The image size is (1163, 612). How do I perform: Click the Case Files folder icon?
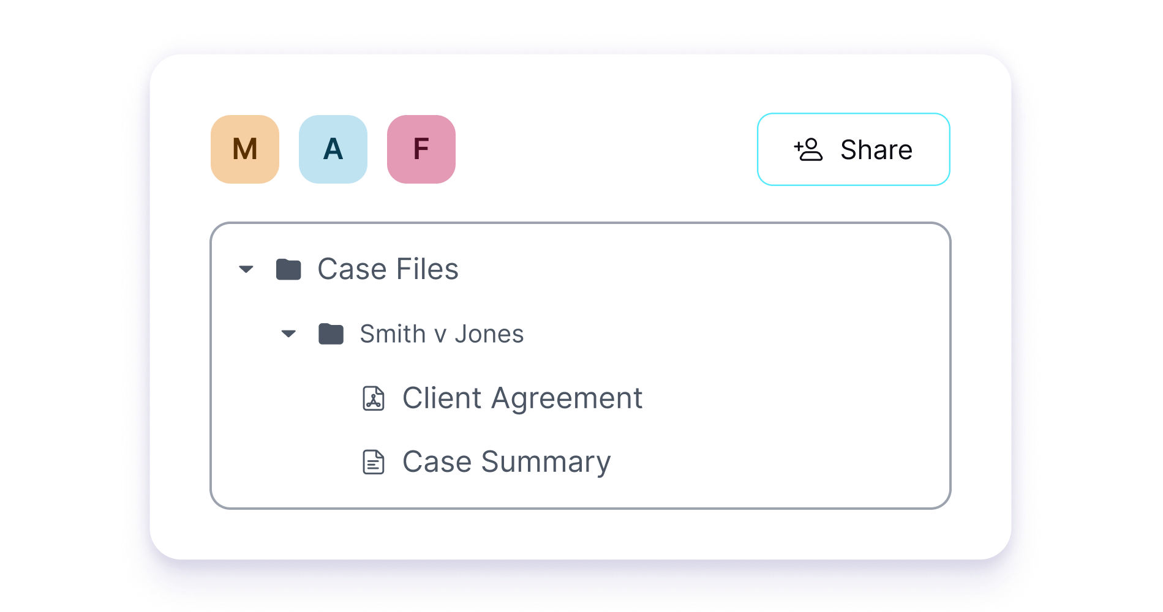point(288,269)
